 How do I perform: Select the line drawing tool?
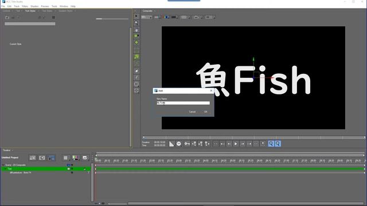click(136, 77)
